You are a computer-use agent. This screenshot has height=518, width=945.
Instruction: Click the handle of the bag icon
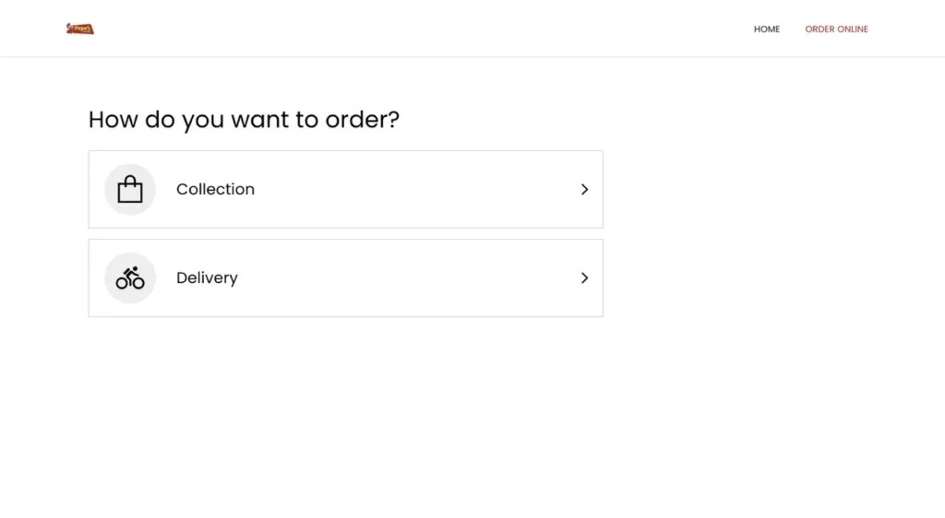click(130, 177)
